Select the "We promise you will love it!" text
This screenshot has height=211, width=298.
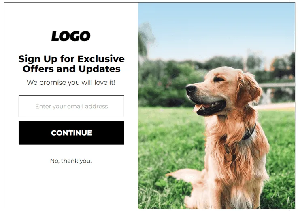(71, 83)
